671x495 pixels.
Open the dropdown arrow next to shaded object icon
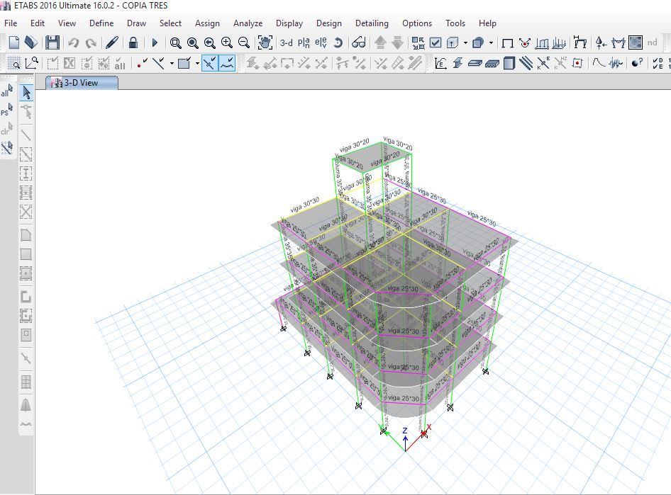[491, 43]
